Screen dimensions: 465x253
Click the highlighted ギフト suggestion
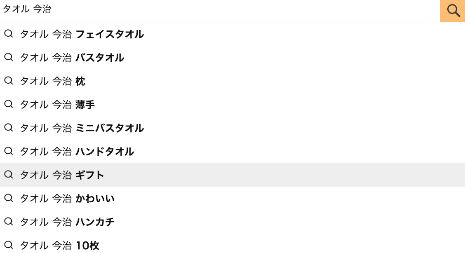coord(62,175)
